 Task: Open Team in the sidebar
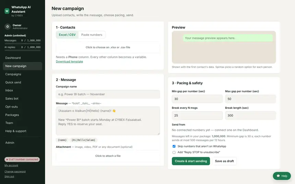(22, 123)
